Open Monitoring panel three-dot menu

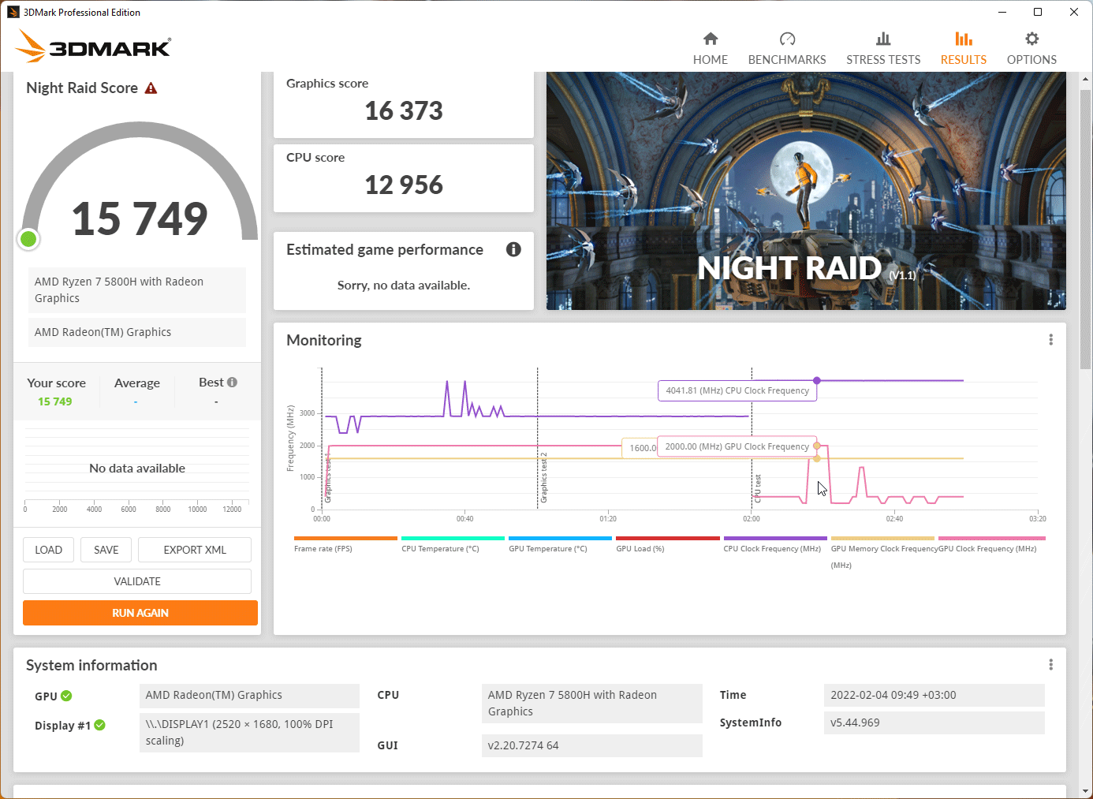point(1050,340)
